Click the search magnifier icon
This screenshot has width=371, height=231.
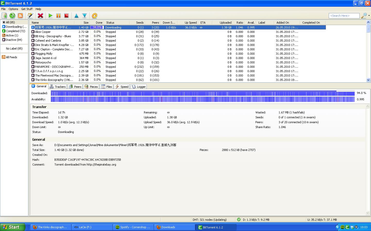(364, 16)
